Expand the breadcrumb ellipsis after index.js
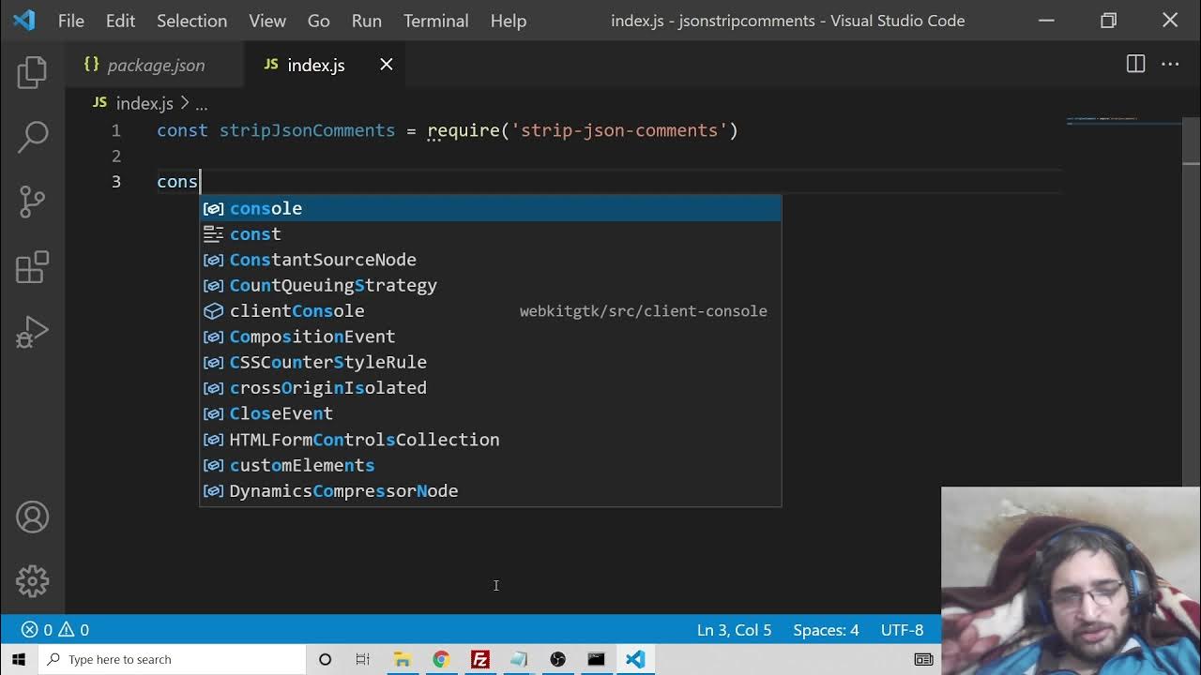Screen dimensions: 1201x675 (x=202, y=104)
